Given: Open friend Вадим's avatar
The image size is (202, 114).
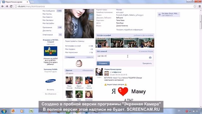Looking at the screenshot, I should (79, 80).
